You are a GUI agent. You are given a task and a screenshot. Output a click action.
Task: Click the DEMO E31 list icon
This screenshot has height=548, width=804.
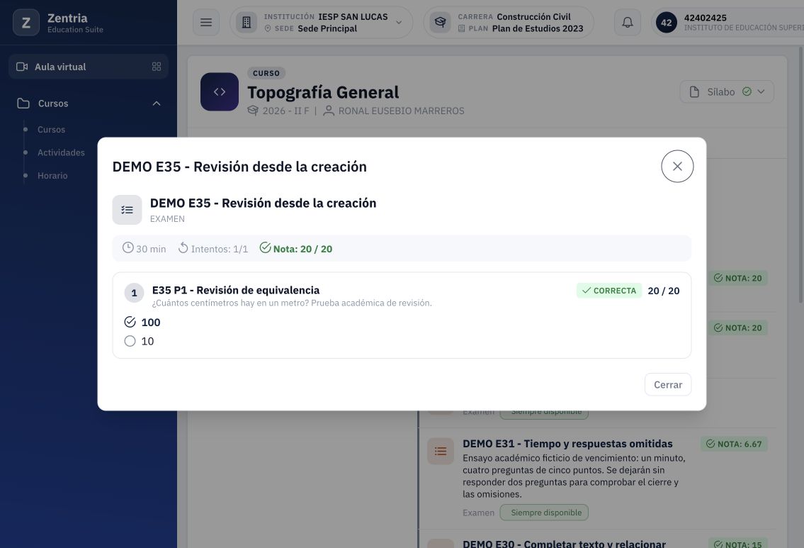coord(441,451)
